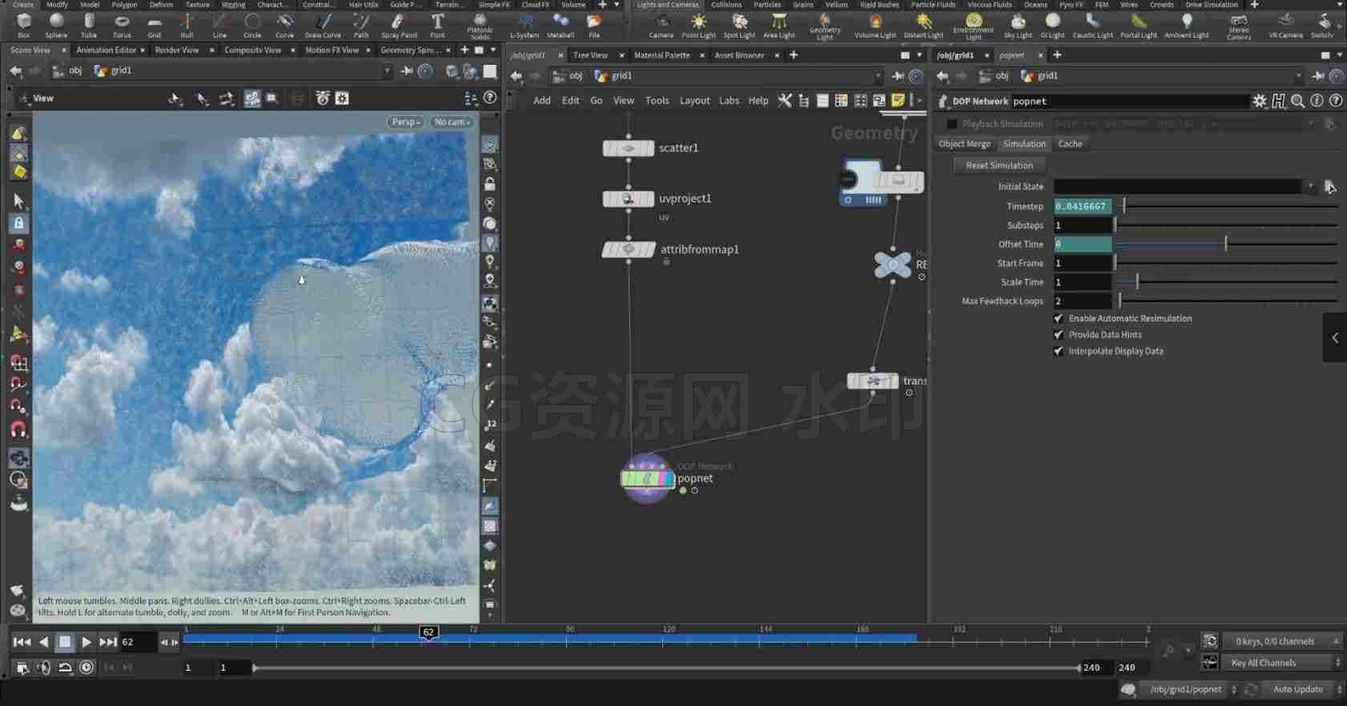Add an L-System from the shelf
This screenshot has height=706, width=1347.
tap(524, 25)
